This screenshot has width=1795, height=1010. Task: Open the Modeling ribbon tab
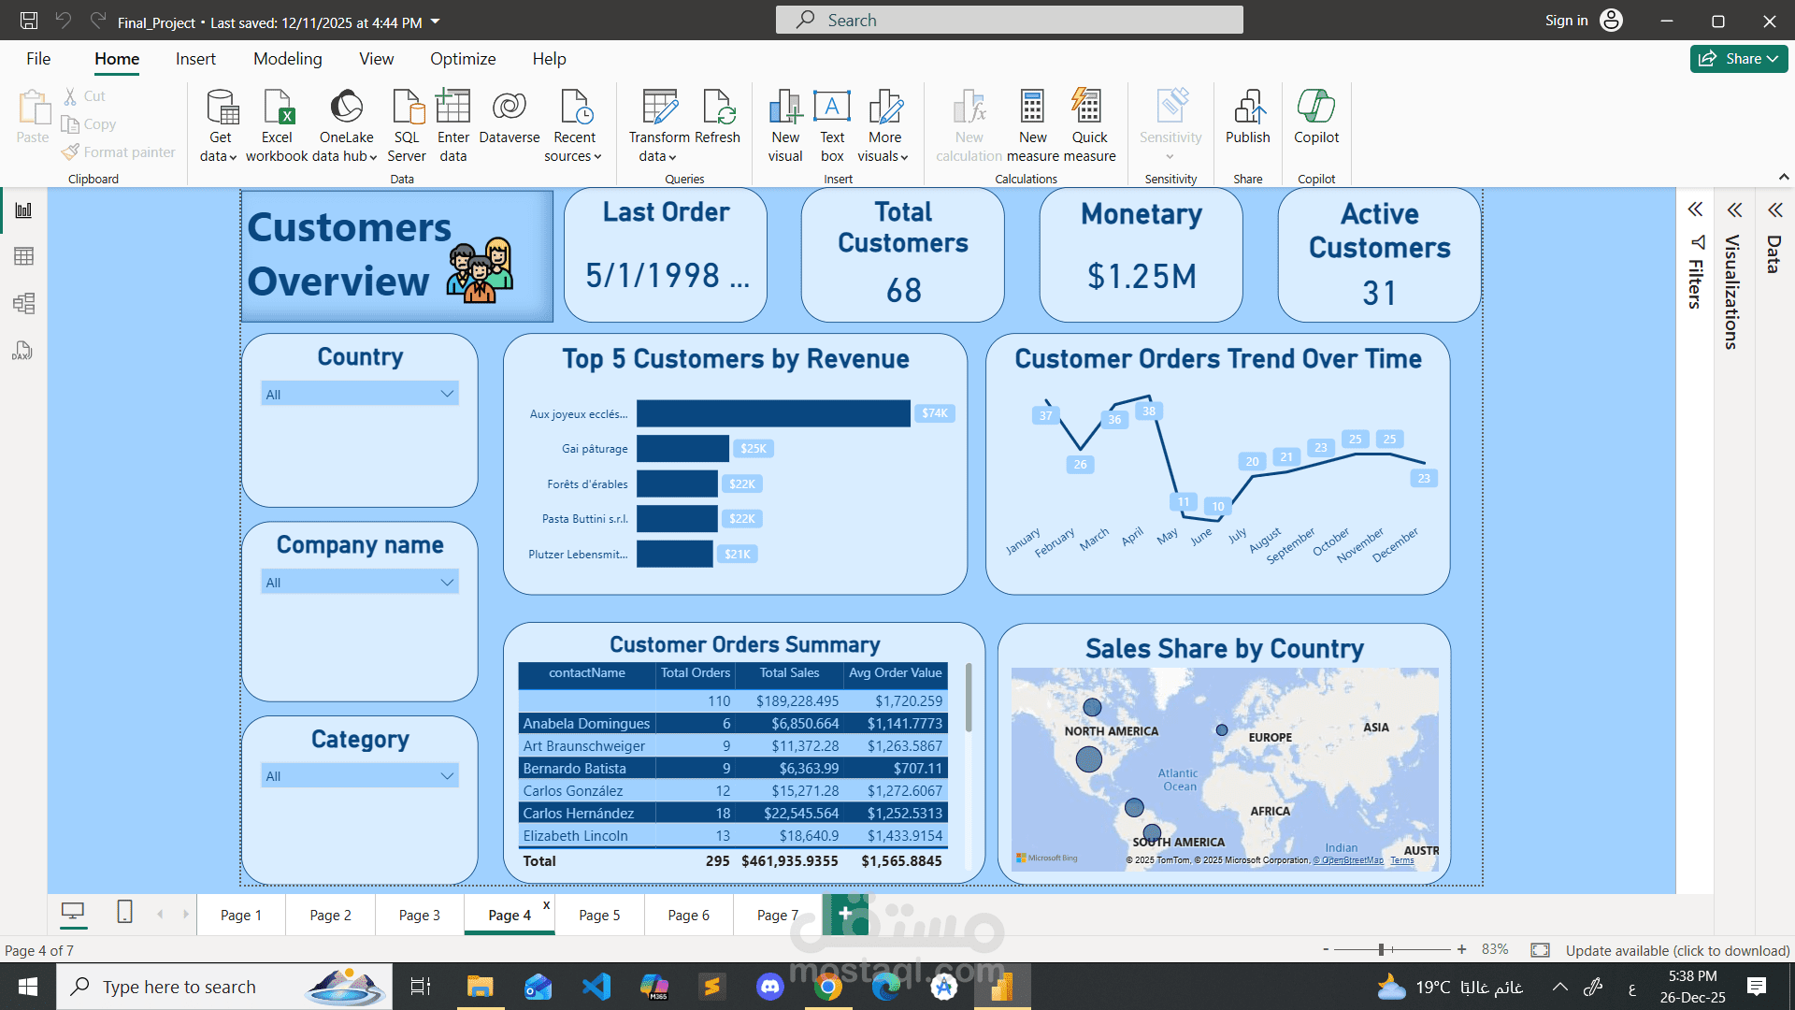coord(287,59)
